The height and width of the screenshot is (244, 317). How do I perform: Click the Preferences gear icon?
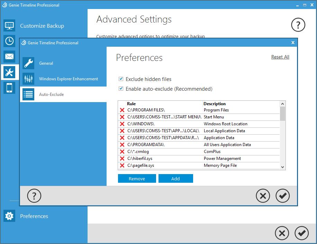9,216
